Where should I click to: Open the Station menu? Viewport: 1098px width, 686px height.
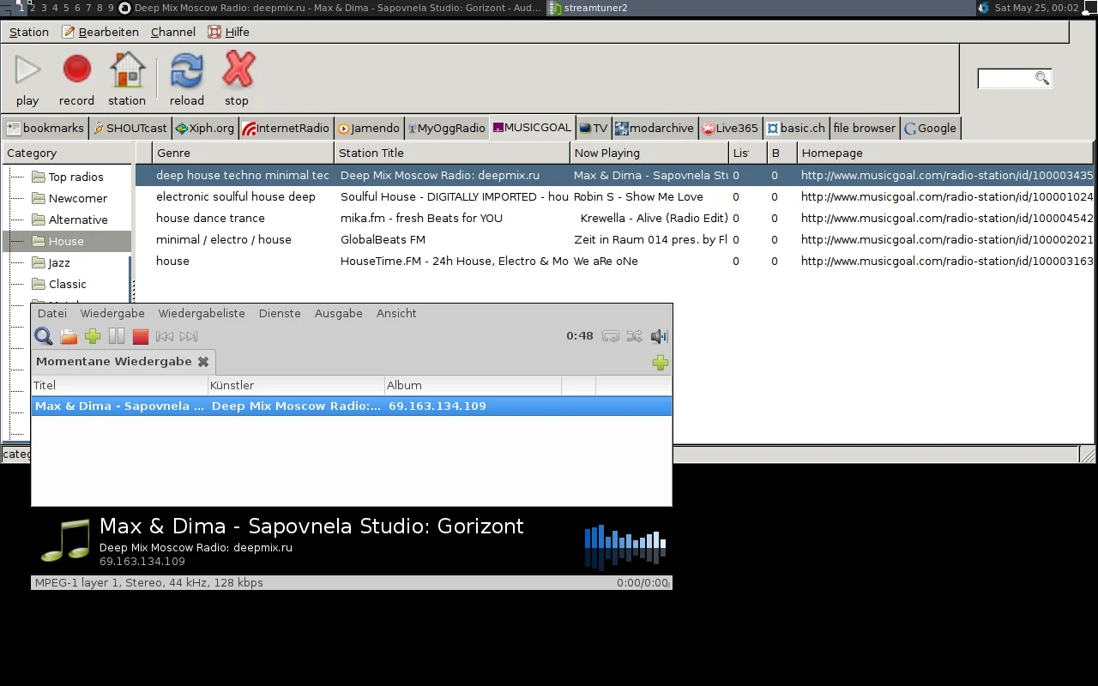pos(29,32)
